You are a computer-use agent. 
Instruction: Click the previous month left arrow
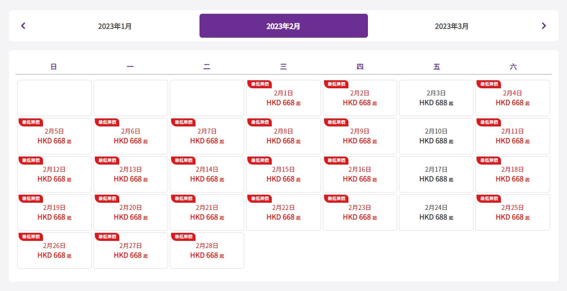coord(23,26)
